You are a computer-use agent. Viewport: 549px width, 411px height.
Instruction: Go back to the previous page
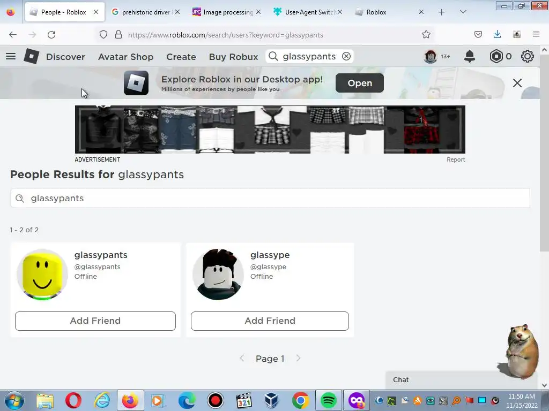pos(13,35)
